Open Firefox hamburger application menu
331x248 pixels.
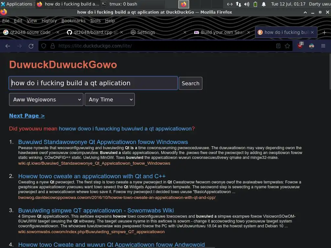click(323, 46)
